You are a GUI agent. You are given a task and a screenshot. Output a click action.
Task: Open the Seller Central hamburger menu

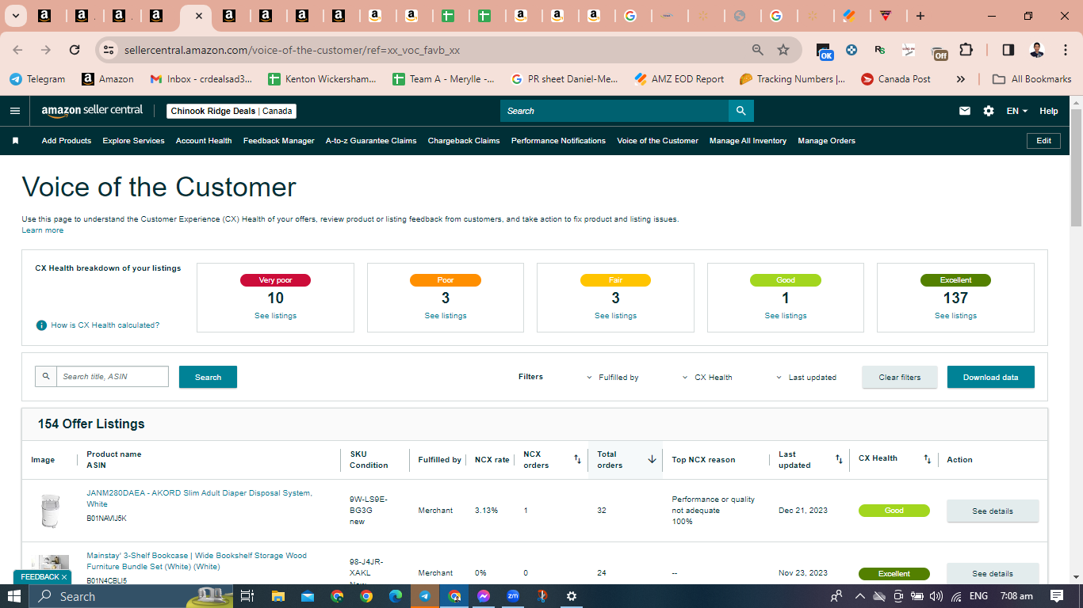[x=15, y=111]
